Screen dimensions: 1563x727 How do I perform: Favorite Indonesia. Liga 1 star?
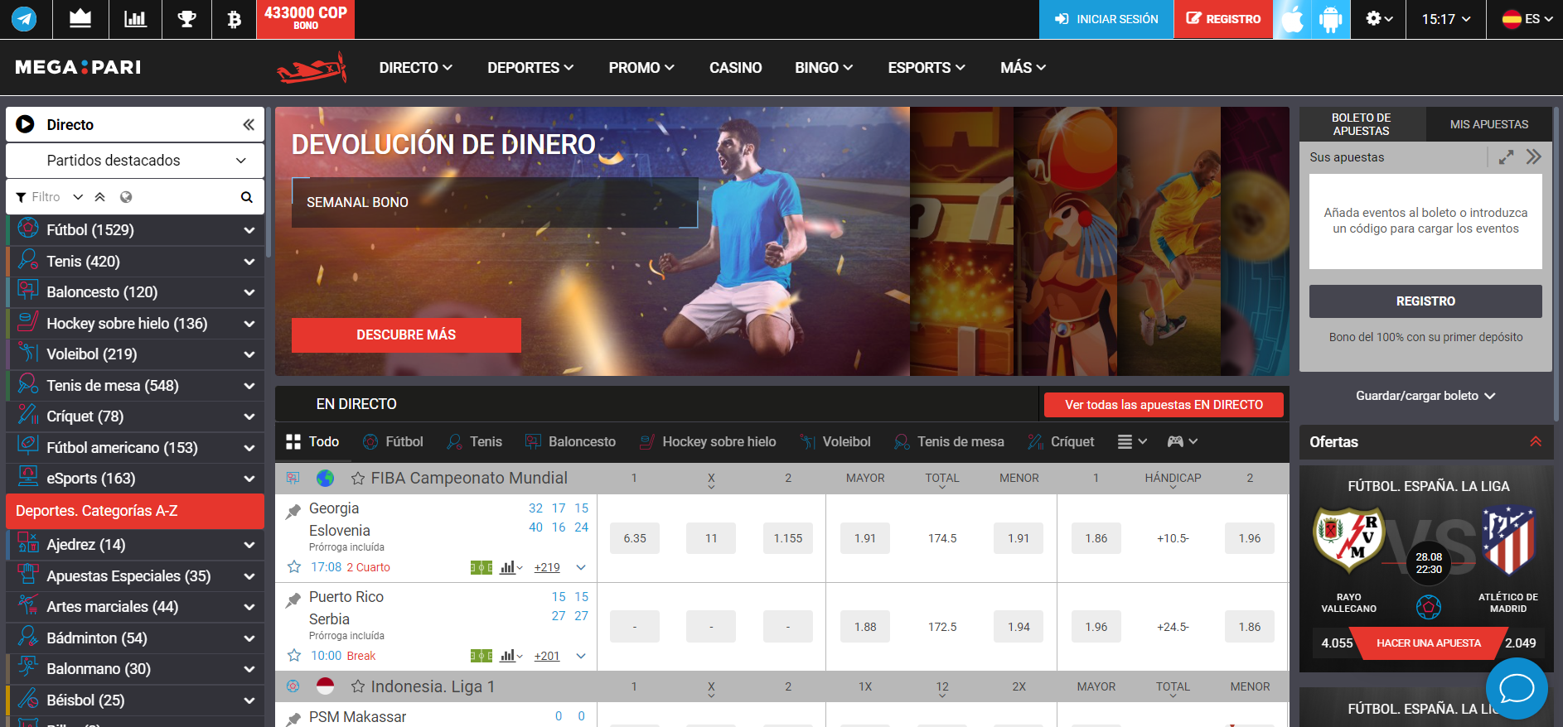358,687
